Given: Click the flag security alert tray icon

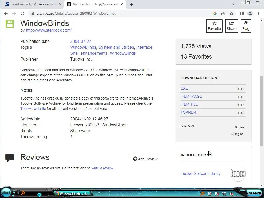Looking at the screenshot, I should 217,194.
